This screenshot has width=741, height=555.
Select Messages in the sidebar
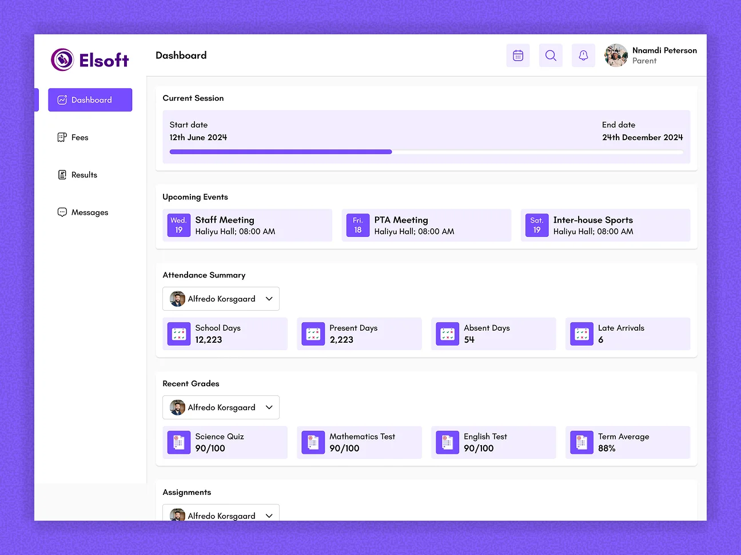83,212
